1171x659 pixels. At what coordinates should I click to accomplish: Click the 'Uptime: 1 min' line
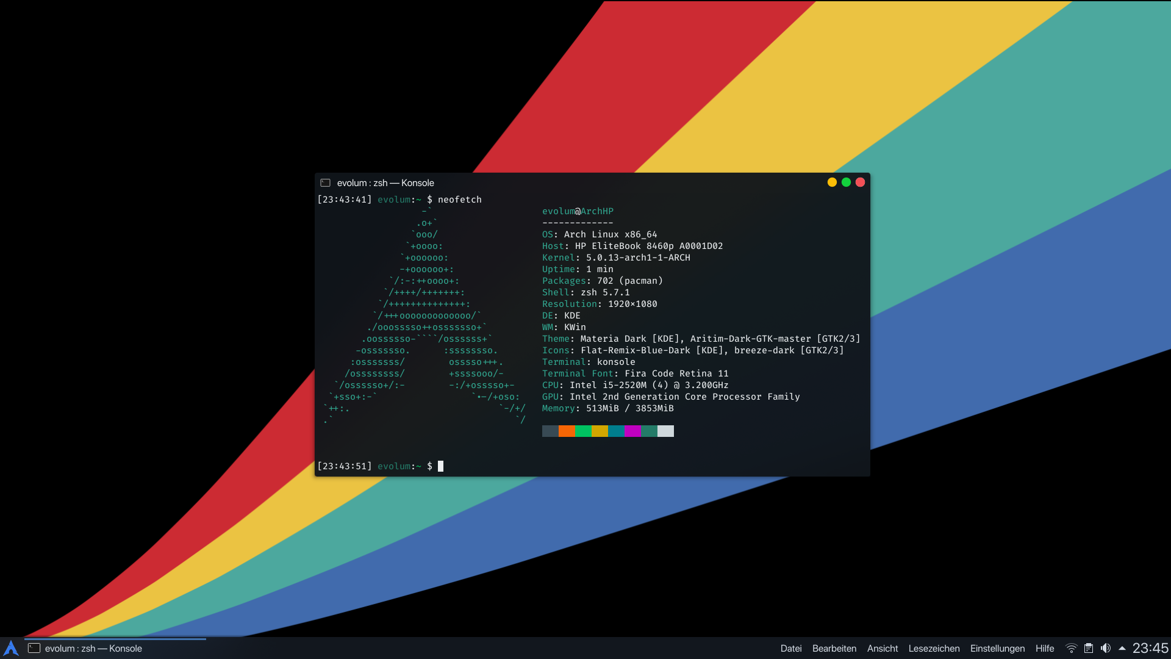pos(578,269)
